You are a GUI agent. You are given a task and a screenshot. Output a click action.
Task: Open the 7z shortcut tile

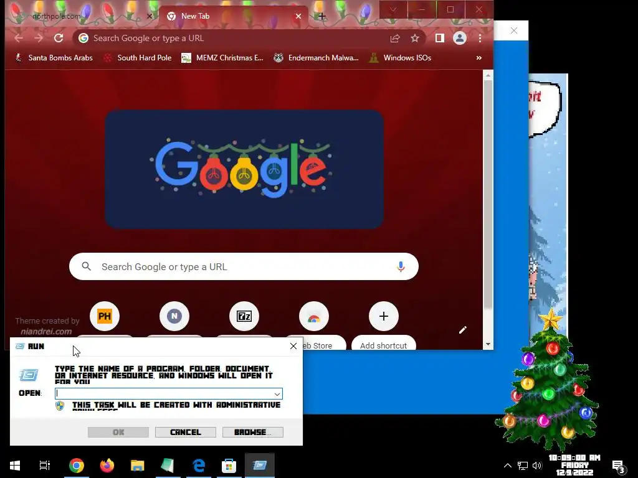pos(244,316)
